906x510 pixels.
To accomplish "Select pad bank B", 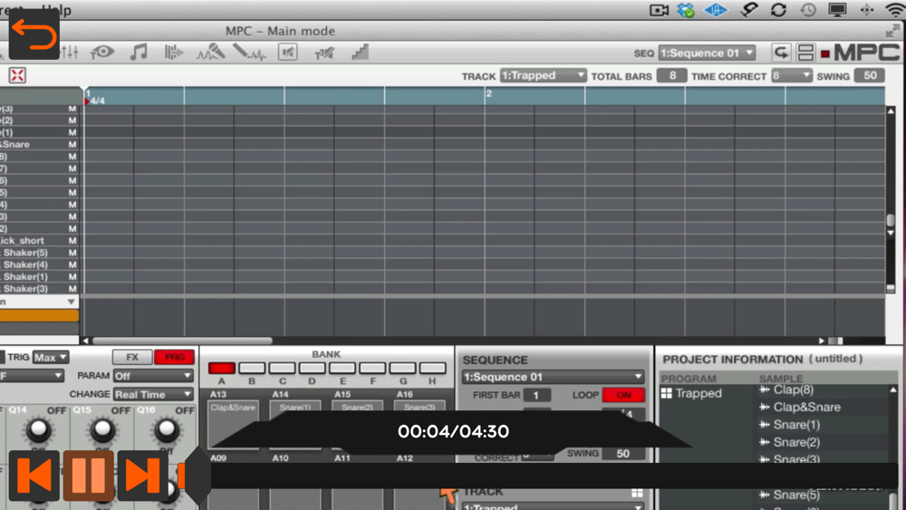I will point(252,368).
